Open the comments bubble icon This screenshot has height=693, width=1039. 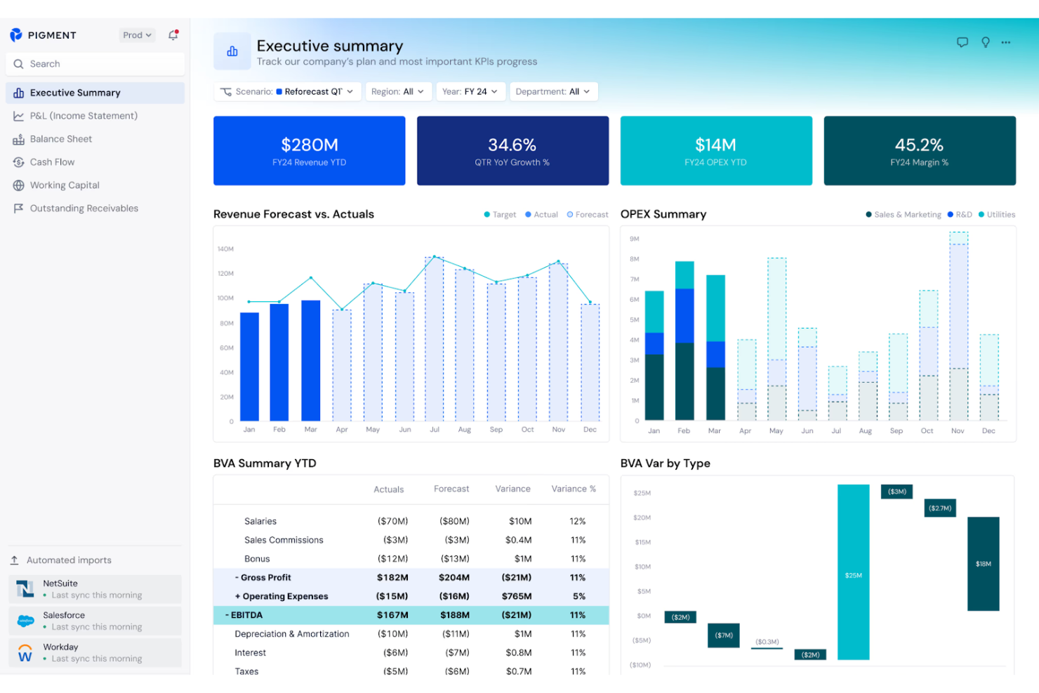pyautogui.click(x=962, y=42)
